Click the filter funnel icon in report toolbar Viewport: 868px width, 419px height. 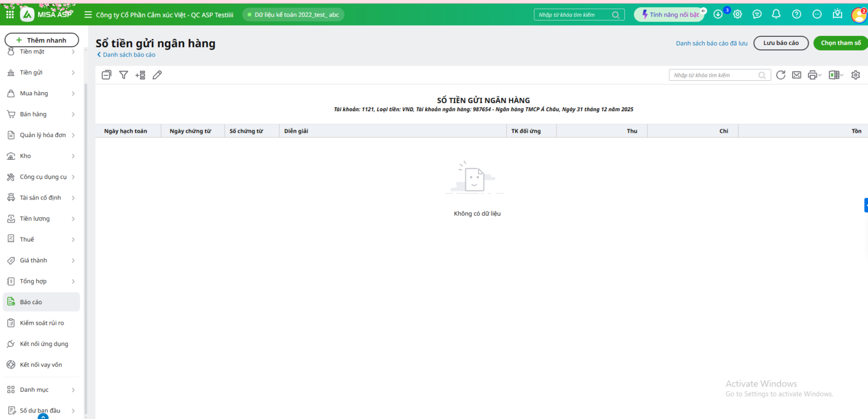124,75
